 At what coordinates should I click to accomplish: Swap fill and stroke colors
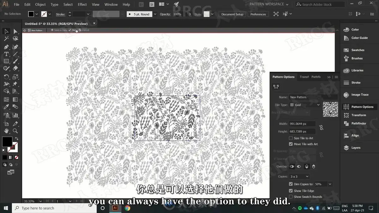pyautogui.click(x=17, y=139)
